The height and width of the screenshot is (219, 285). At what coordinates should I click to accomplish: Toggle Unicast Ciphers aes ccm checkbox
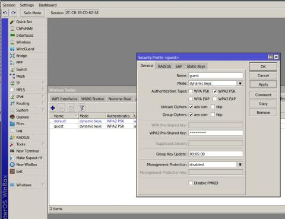click(x=191, y=107)
